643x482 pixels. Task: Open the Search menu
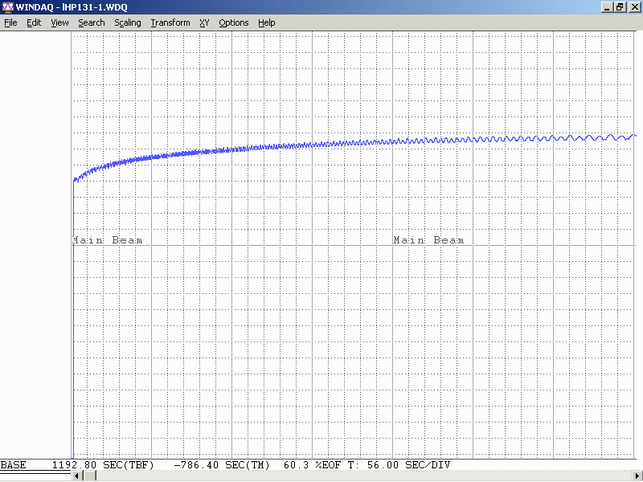point(91,22)
